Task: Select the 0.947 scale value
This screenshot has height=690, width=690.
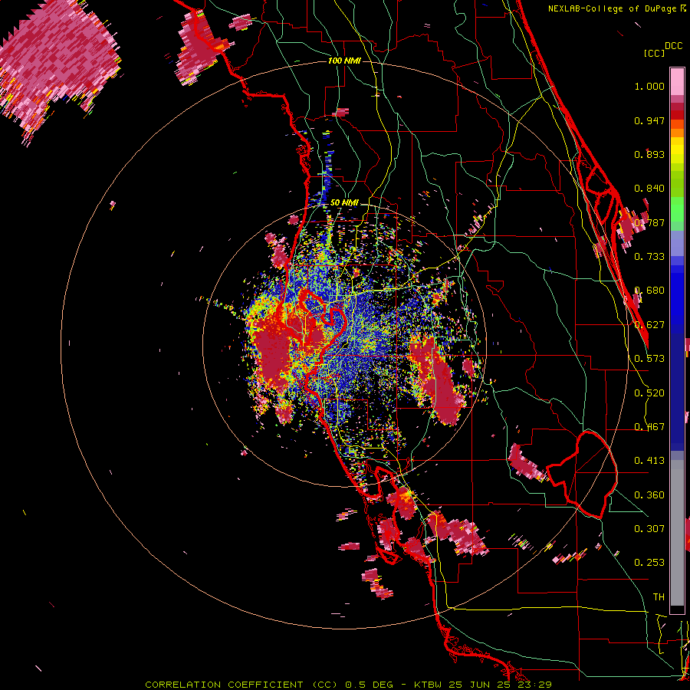Action: pos(649,120)
